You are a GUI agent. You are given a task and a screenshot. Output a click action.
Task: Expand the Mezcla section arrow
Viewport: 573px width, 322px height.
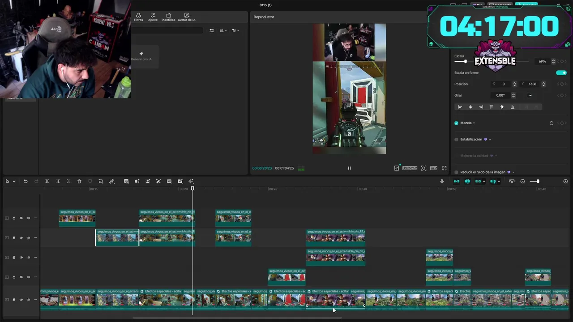tap(474, 123)
